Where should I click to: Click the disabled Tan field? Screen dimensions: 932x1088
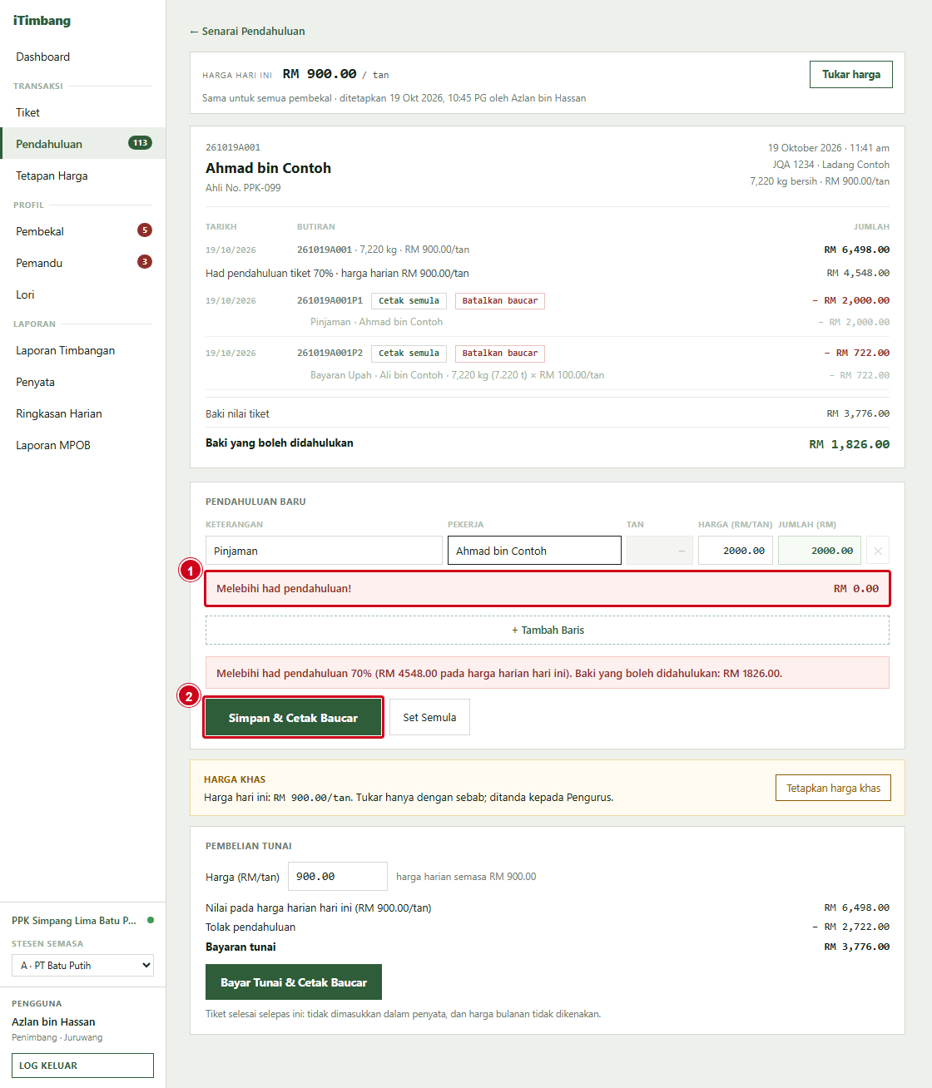tap(660, 551)
